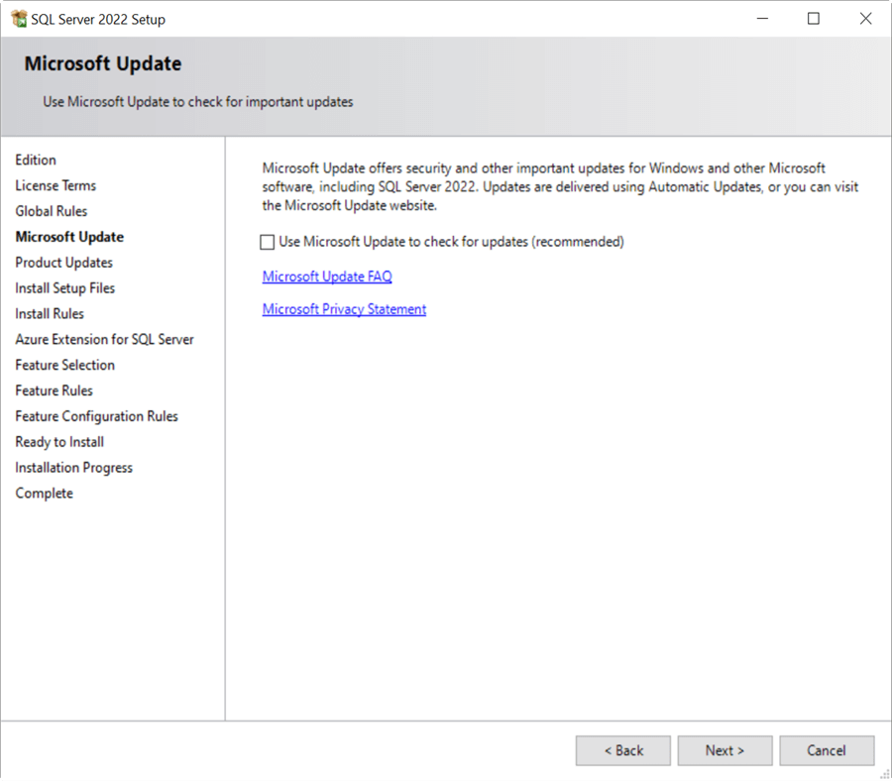Cancel the SQL Server setup
Screen dimensions: 892x781
point(827,750)
